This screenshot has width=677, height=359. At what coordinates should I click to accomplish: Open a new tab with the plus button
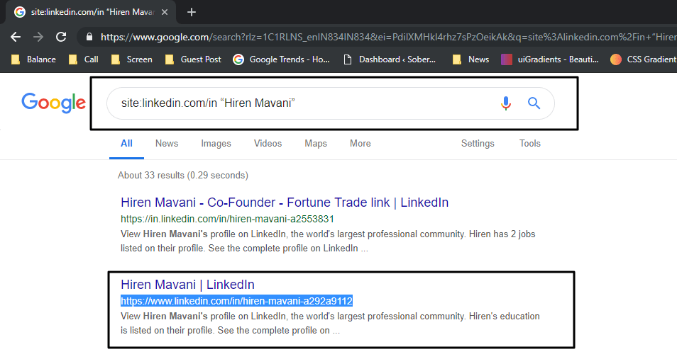192,12
